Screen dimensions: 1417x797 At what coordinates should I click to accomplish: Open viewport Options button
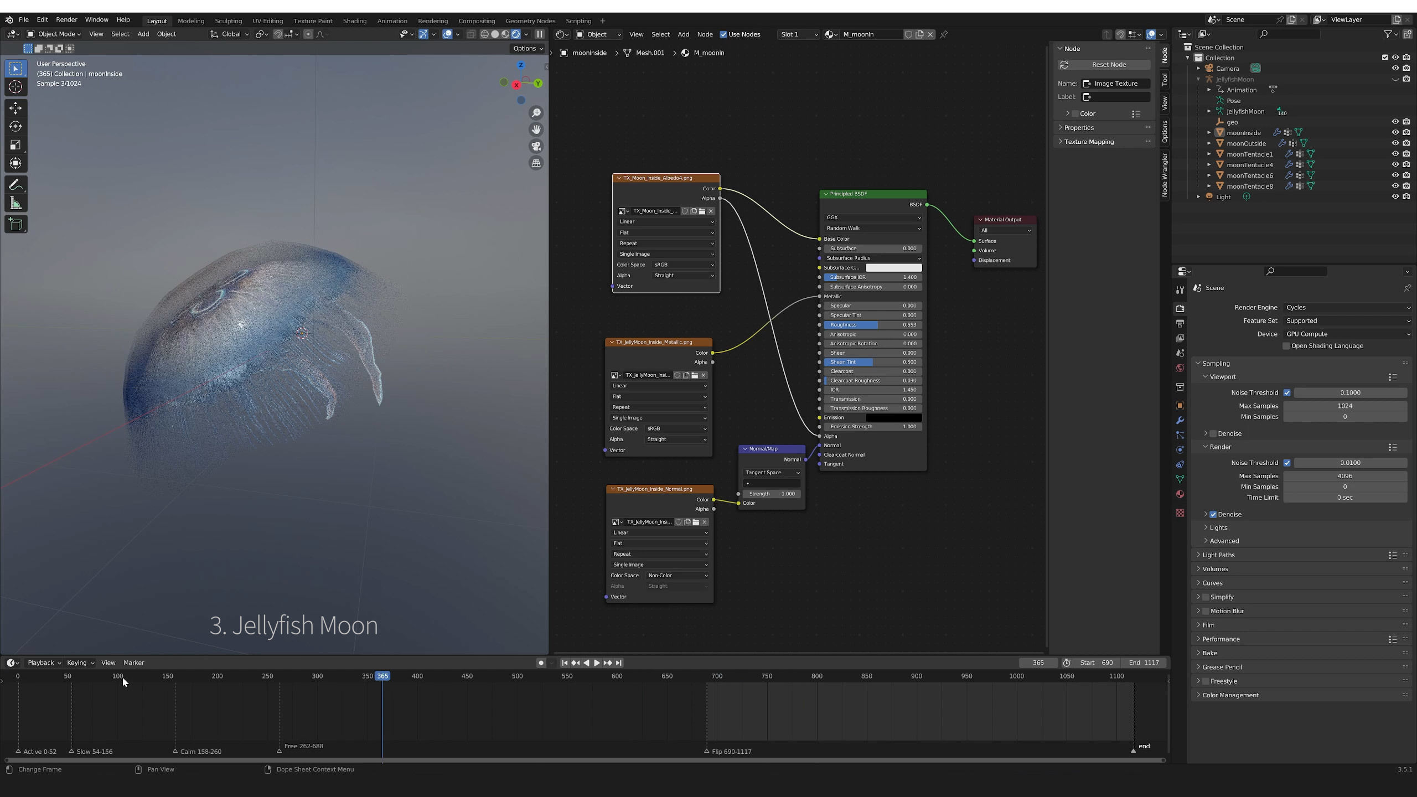click(528, 48)
